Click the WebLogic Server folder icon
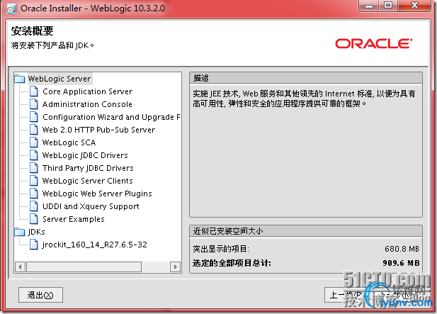The height and width of the screenshot is (314, 437). click(x=20, y=79)
